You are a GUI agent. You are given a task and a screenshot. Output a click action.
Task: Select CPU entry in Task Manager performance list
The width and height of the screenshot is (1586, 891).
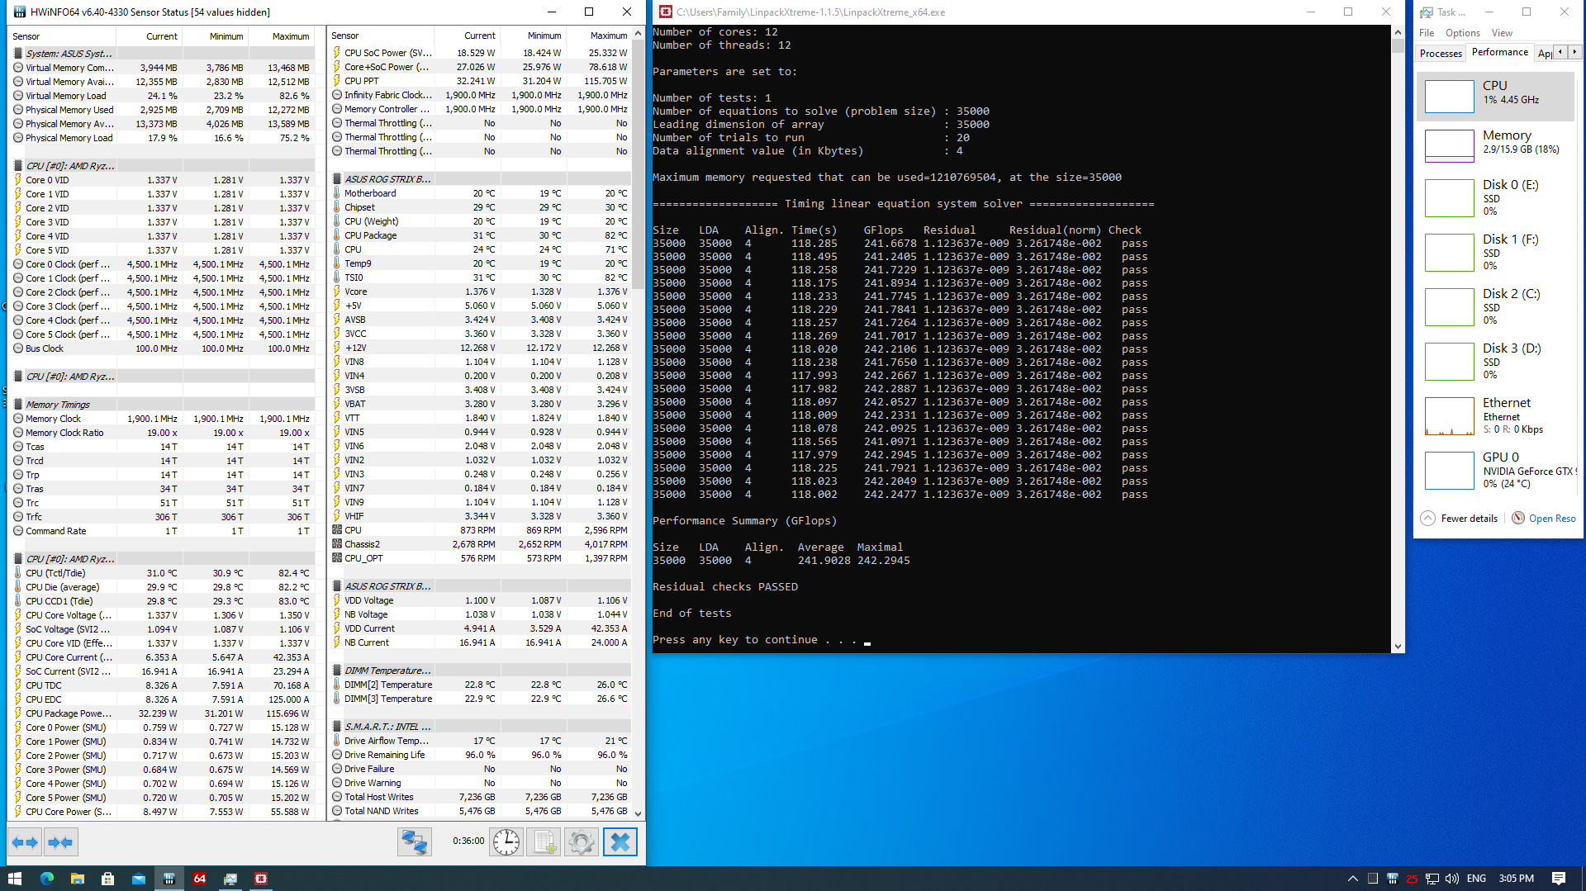[x=1496, y=96]
